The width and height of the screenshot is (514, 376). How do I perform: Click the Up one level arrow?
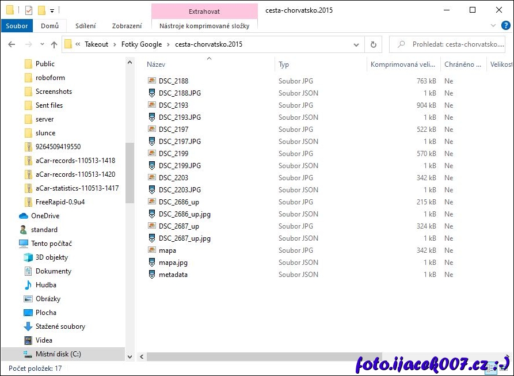[54, 44]
